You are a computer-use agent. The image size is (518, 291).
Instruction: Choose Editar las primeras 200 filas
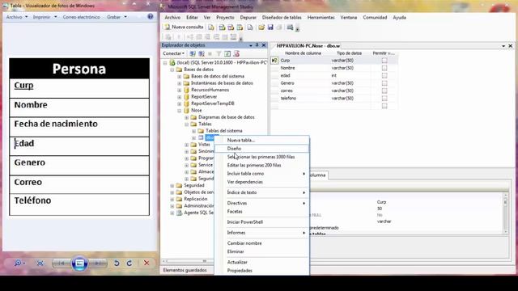261,165
